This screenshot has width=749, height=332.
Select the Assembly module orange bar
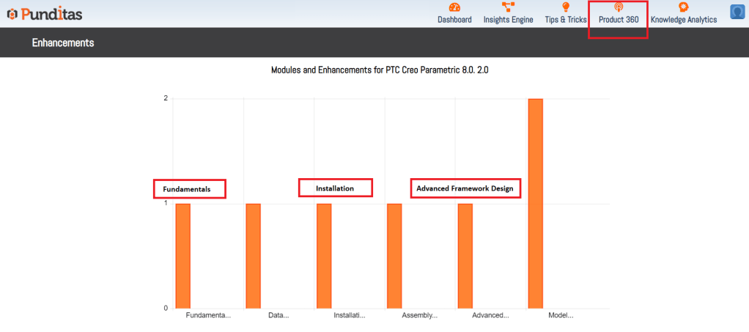coord(394,256)
